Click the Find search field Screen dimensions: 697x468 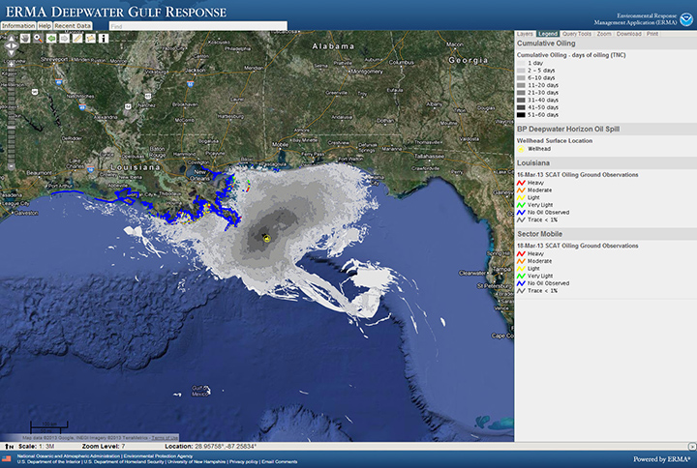(197, 26)
